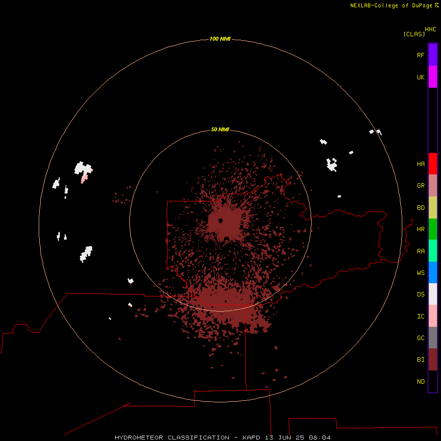Click the BD legend label
The image size is (441, 441).
click(x=420, y=208)
